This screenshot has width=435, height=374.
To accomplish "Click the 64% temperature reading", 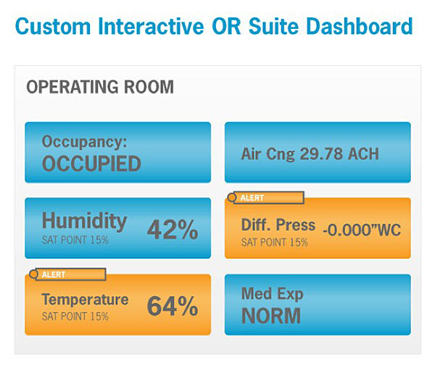I will coord(173,306).
